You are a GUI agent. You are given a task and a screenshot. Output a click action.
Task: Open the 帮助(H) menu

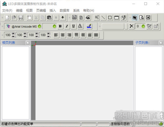click(89, 10)
